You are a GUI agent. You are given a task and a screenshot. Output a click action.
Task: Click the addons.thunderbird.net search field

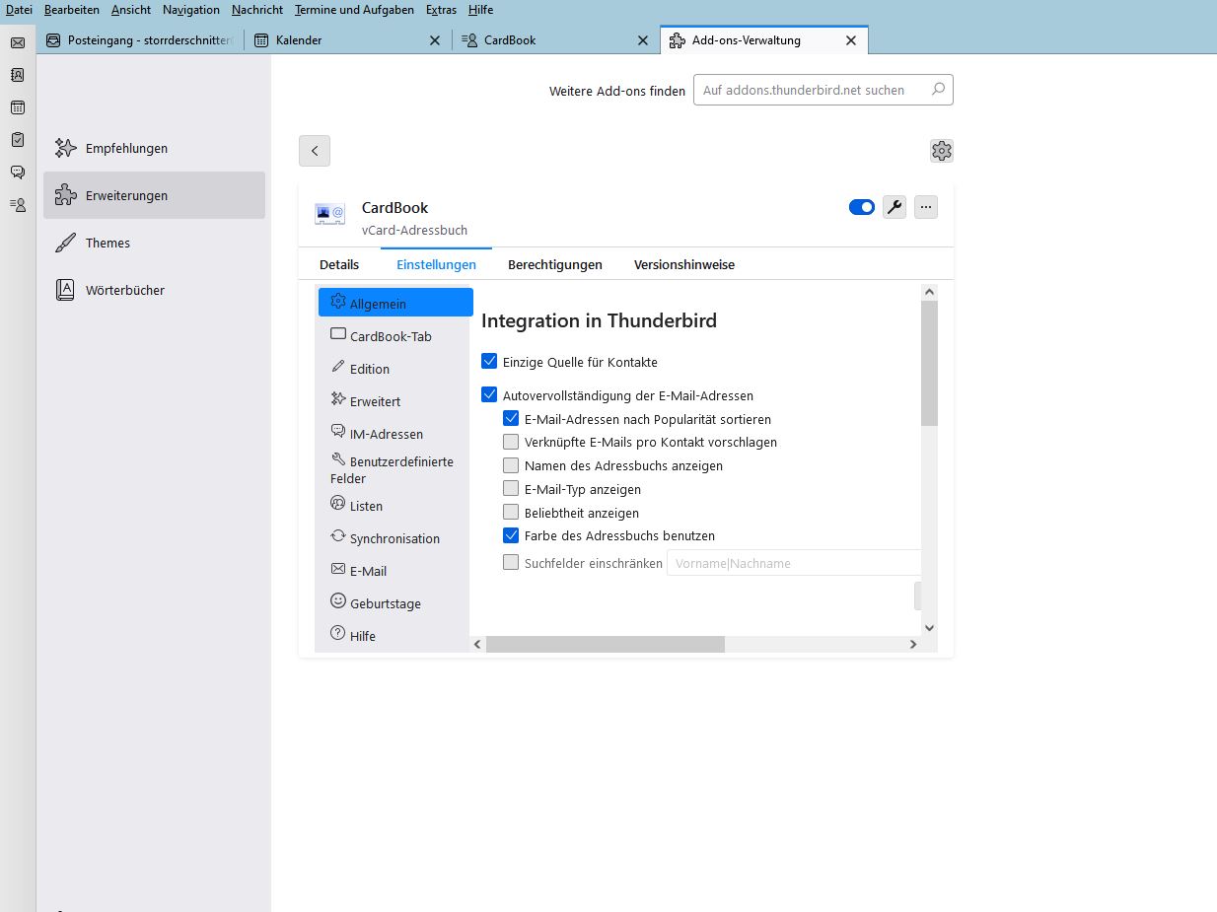click(x=814, y=90)
